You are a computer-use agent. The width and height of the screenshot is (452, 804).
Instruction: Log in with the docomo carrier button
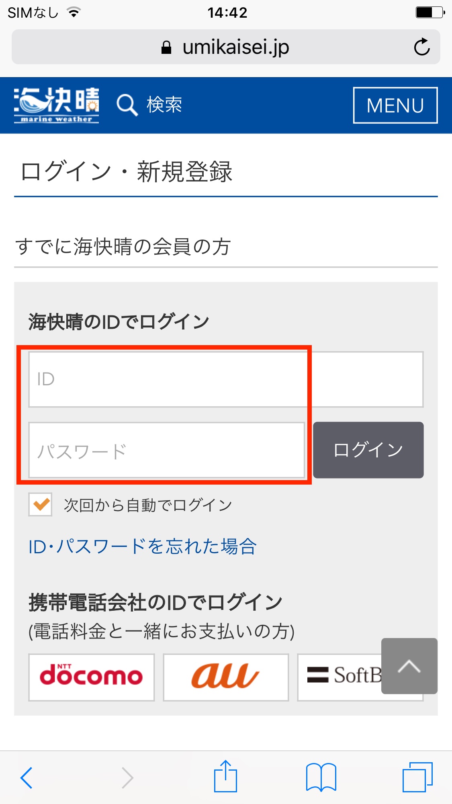click(x=92, y=677)
